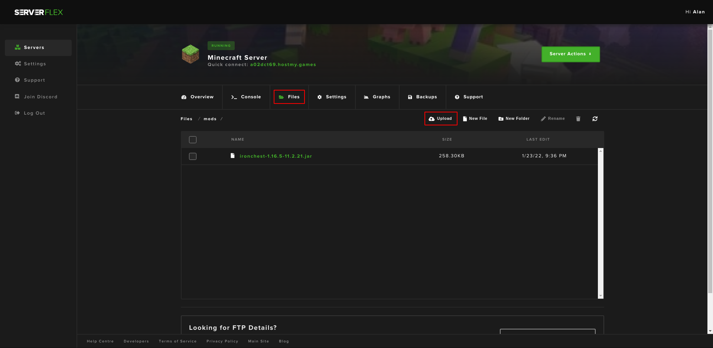Click the Upload button
The width and height of the screenshot is (713, 348).
coord(441,119)
